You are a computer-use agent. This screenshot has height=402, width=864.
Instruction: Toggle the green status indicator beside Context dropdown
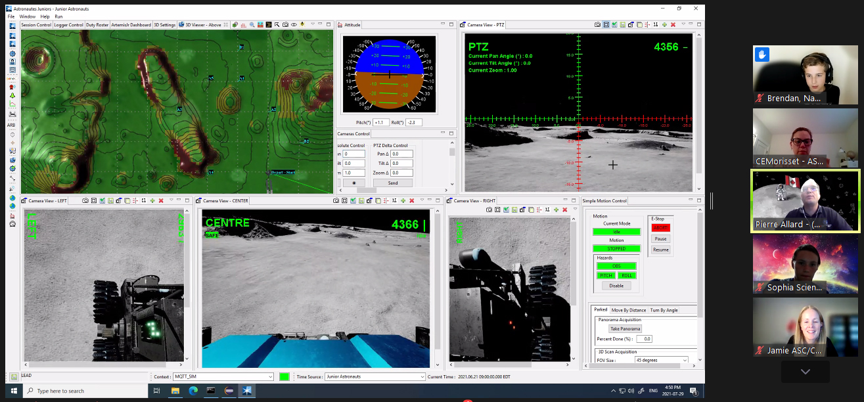(284, 376)
